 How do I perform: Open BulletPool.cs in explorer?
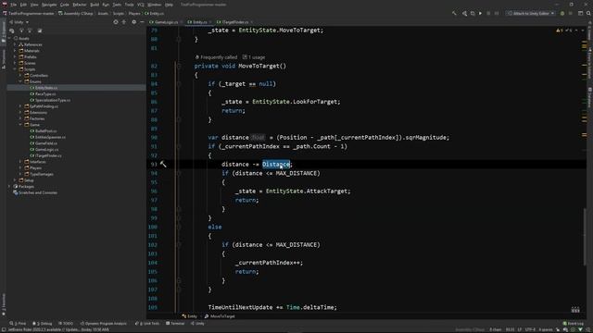(x=45, y=131)
